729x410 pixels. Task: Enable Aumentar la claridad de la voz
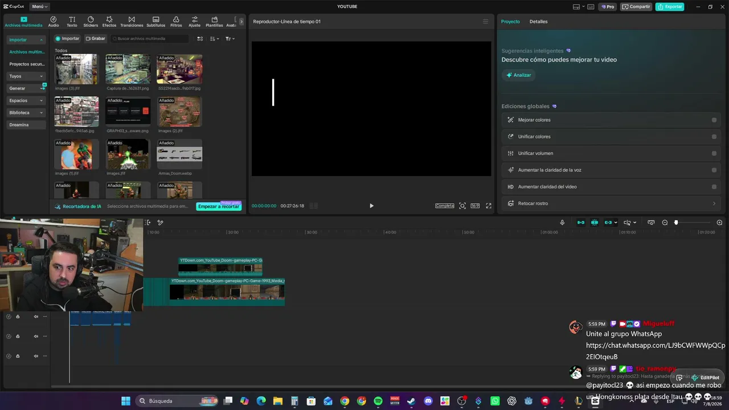coord(714,170)
